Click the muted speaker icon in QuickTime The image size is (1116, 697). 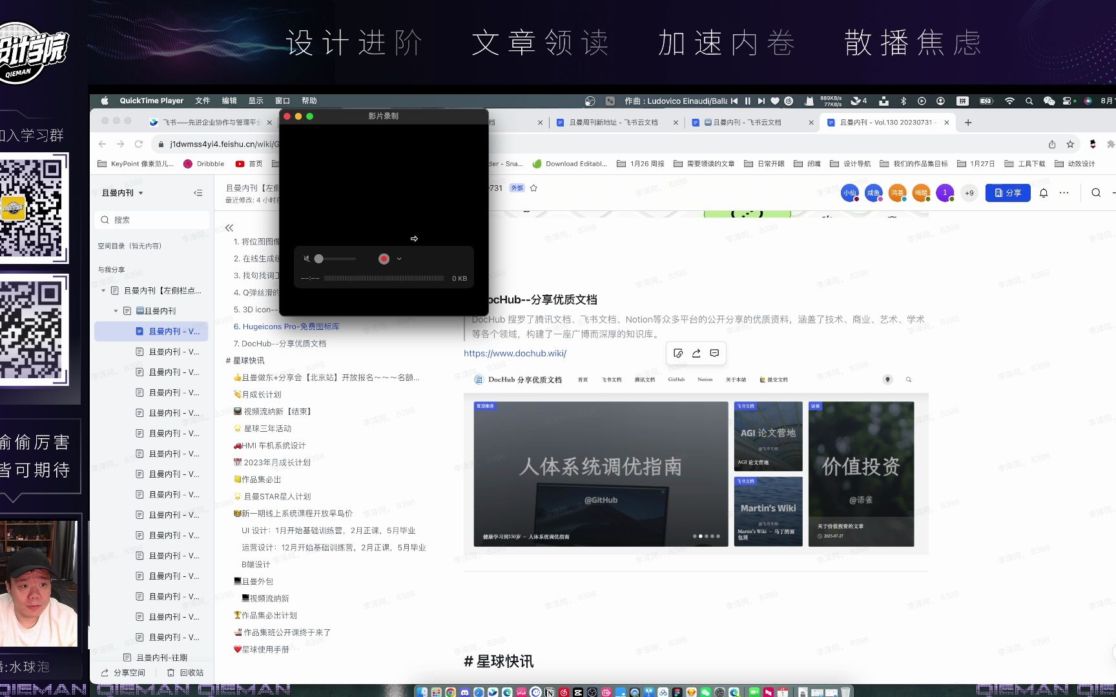point(306,259)
